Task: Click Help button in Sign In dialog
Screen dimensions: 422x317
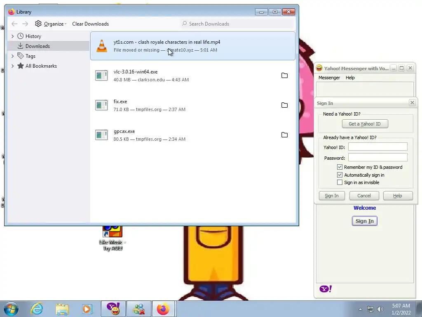Action: click(x=398, y=196)
